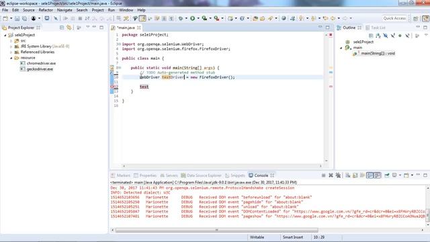Expand JRE System Library node

pos(11,46)
